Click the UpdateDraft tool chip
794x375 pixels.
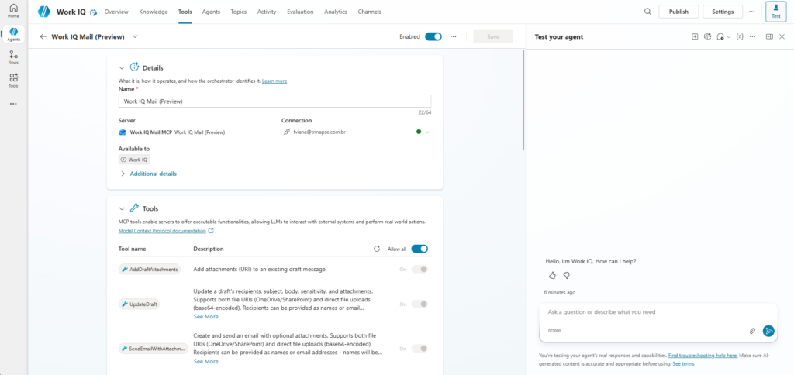click(139, 304)
